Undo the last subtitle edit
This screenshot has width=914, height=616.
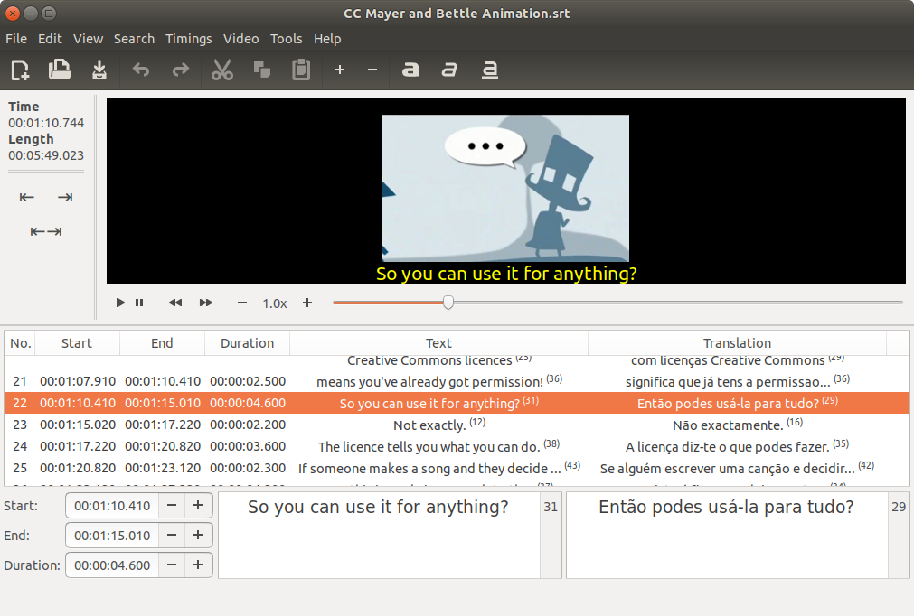pyautogui.click(x=141, y=70)
